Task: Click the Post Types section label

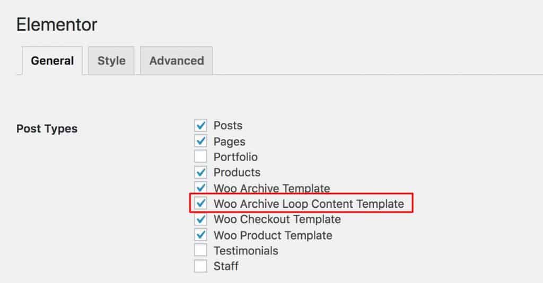Action: [x=47, y=129]
